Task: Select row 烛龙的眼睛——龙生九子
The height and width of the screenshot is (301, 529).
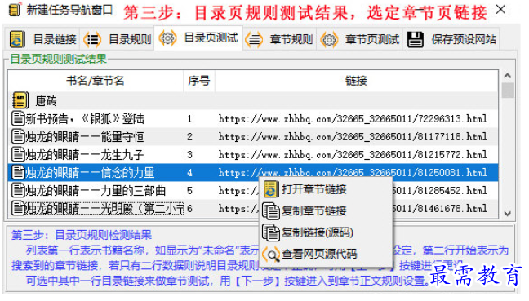Action: pos(253,154)
